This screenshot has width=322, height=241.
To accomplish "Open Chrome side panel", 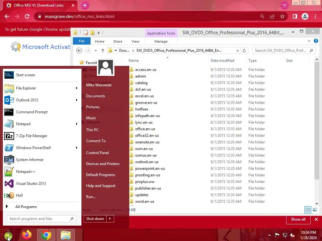I will (295, 16).
